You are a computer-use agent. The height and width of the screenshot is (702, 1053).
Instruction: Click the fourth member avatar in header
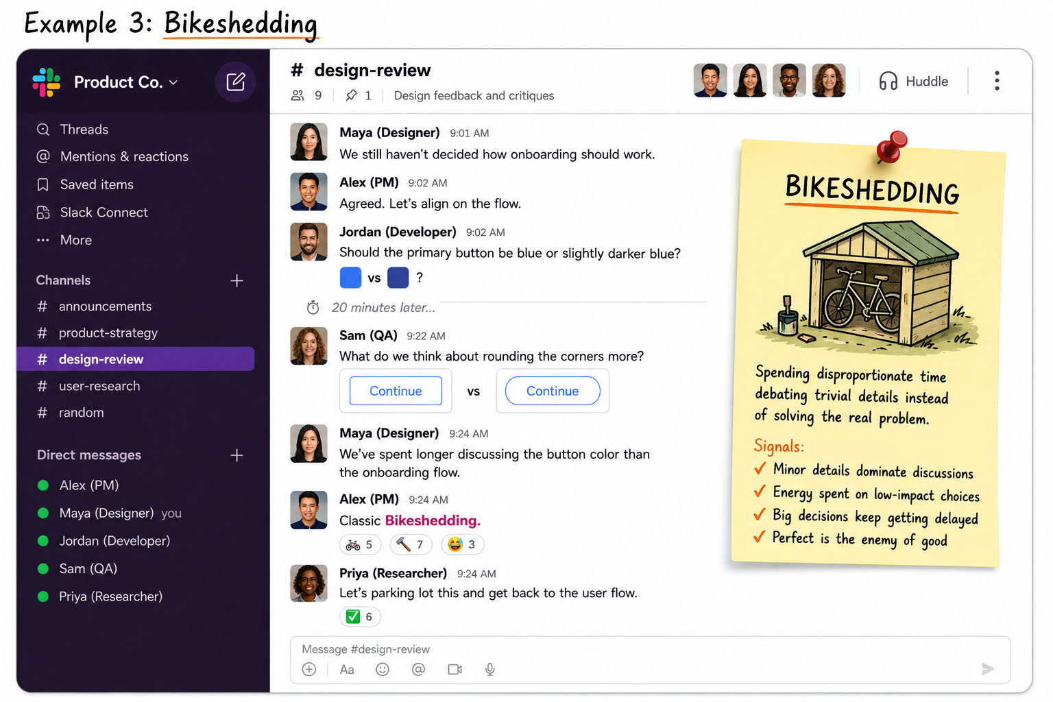click(829, 81)
